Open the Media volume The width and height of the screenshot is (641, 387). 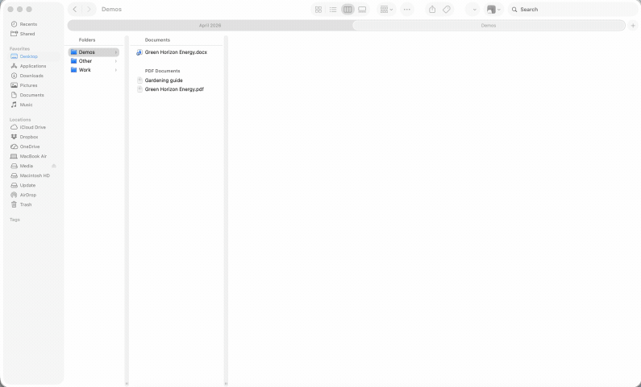(27, 166)
